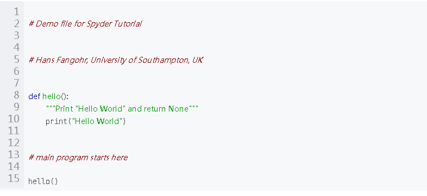This screenshot has width=427, height=196.
Task: Click the 'hello' function name in definition
Action: coord(52,96)
